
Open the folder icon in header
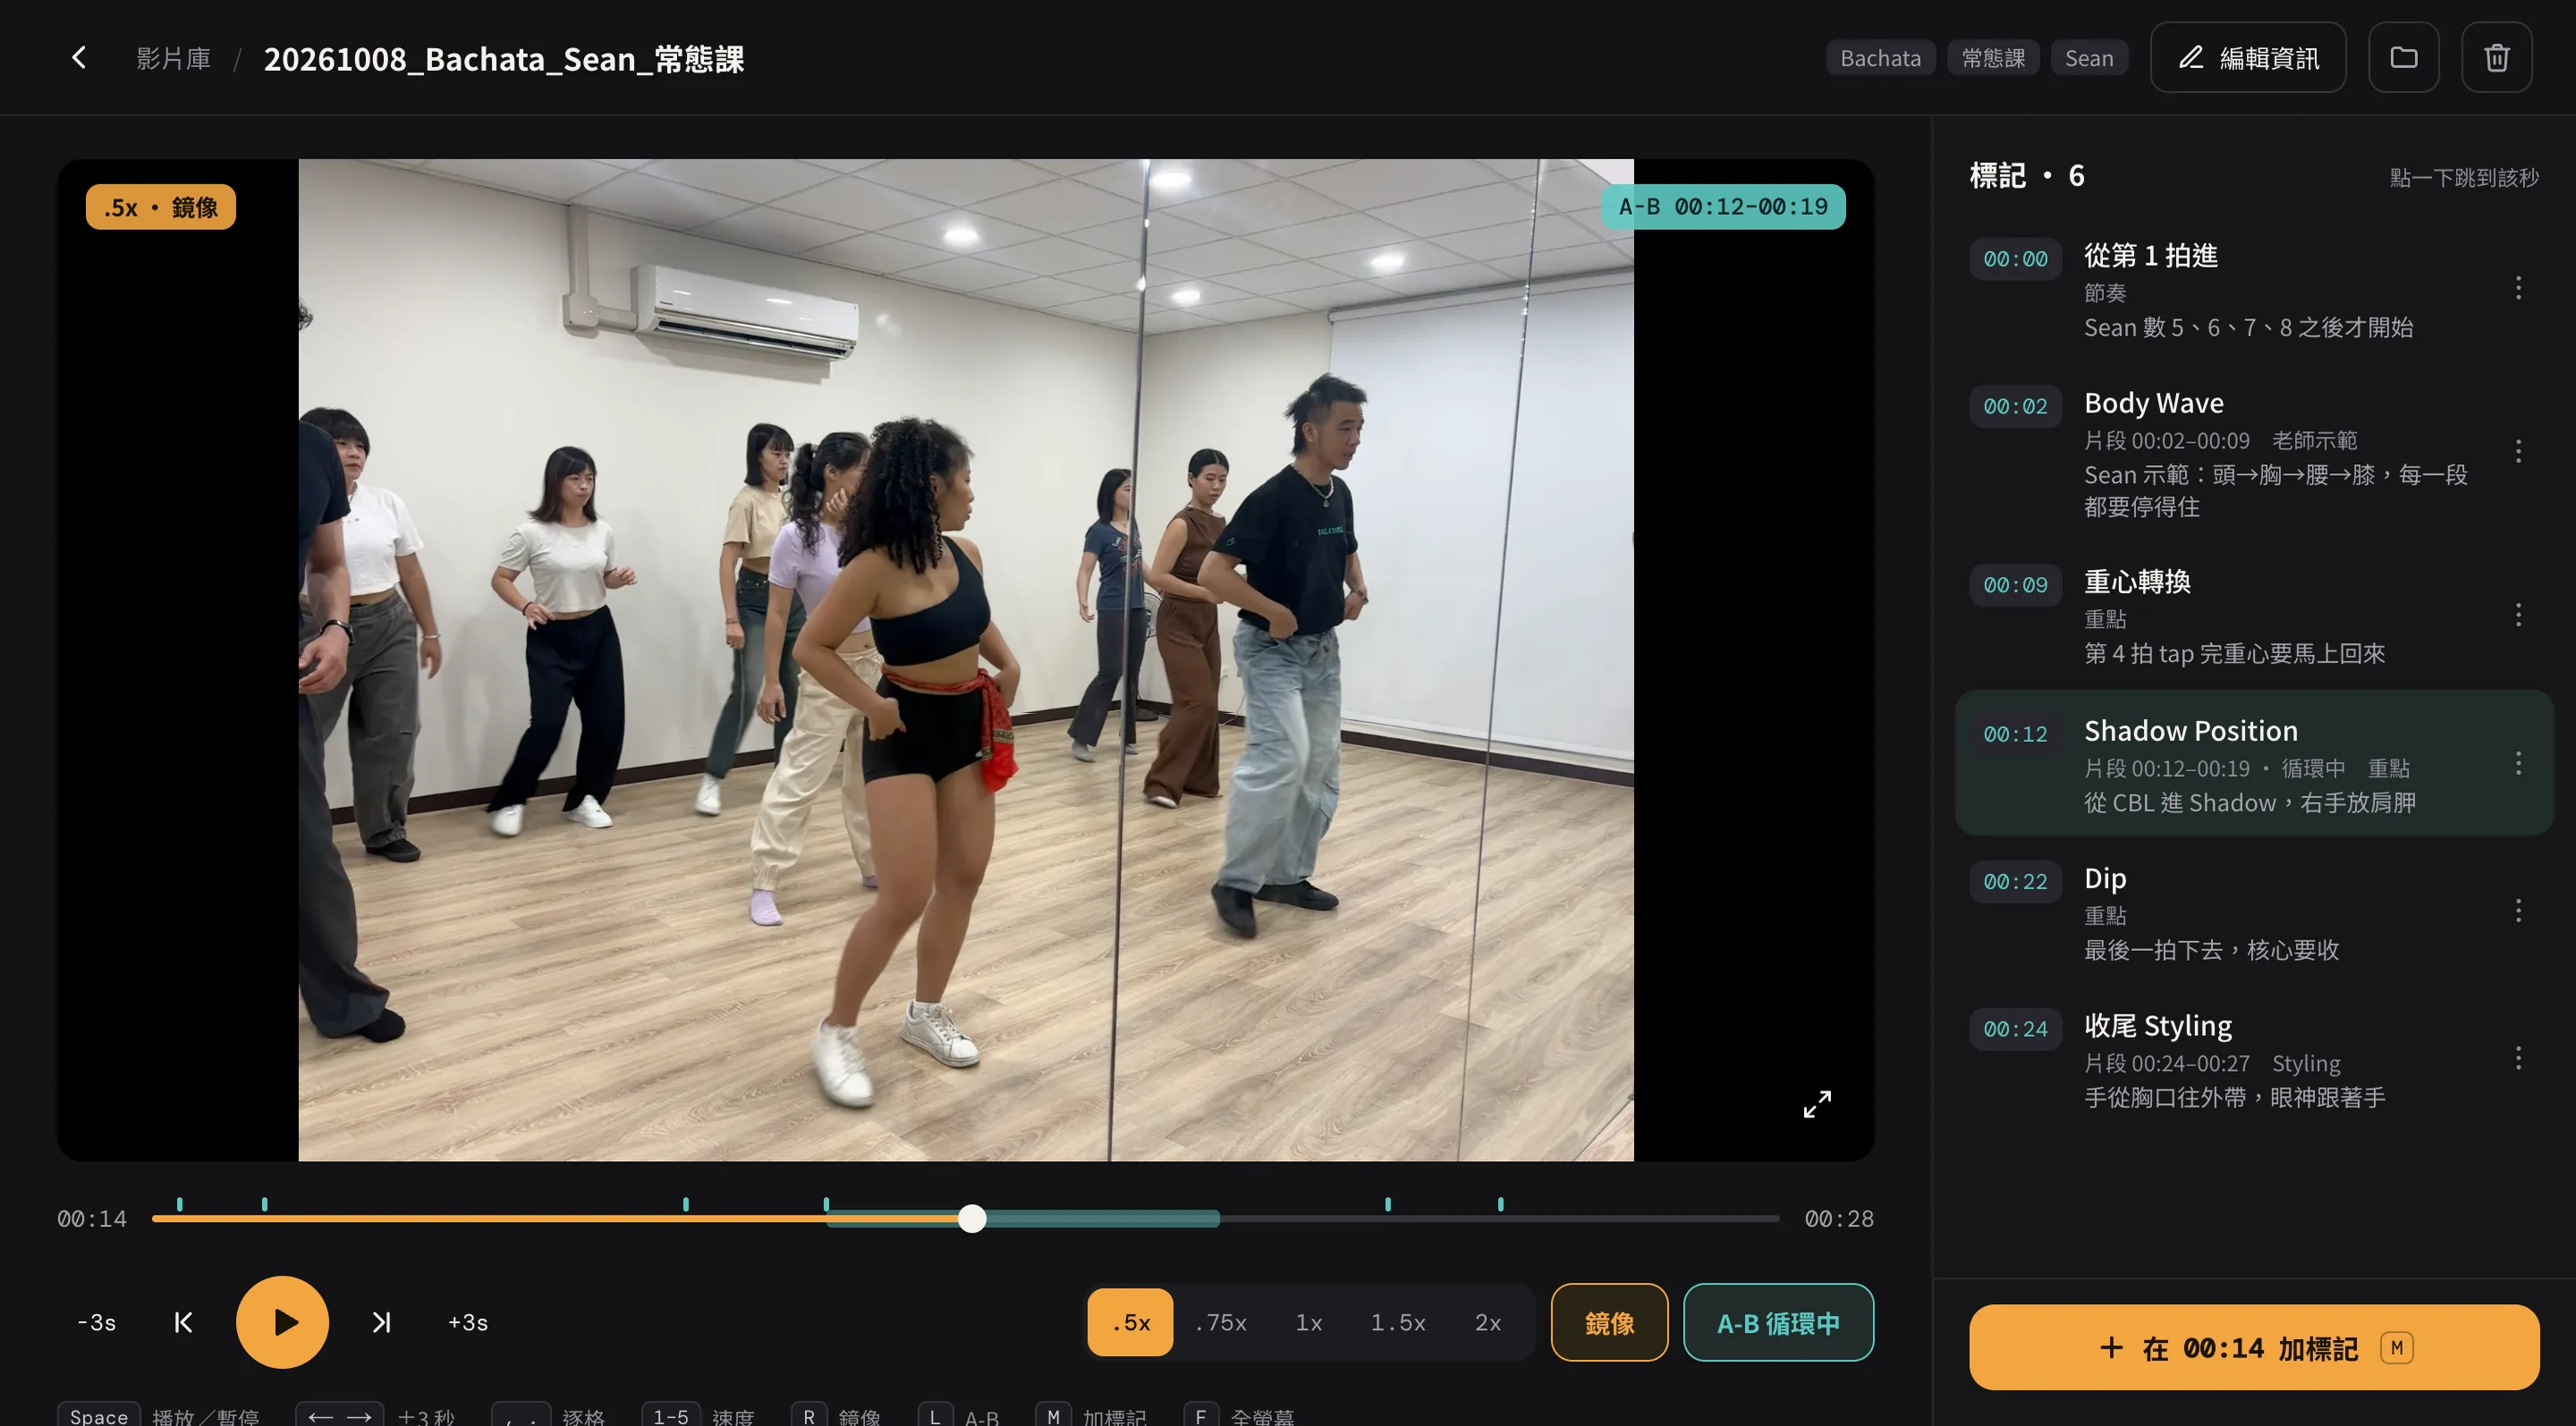2403,58
